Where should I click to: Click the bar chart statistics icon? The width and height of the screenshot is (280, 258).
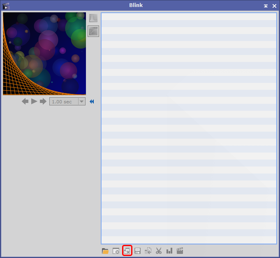click(169, 251)
